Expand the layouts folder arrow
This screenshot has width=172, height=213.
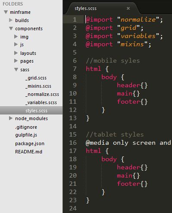tap(16, 53)
